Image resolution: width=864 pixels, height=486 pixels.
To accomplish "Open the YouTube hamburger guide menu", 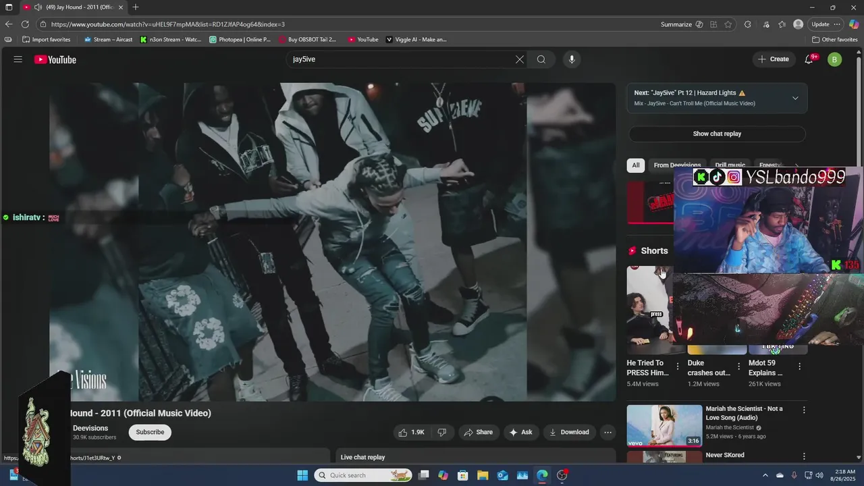I will pos(18,59).
